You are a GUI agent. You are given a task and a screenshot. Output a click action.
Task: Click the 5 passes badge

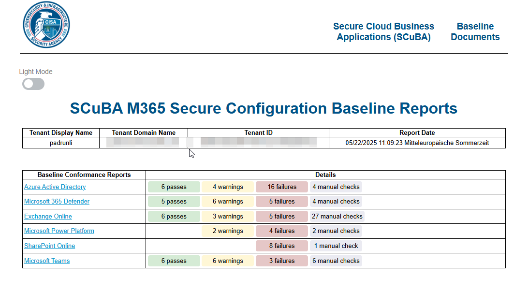[174, 202]
